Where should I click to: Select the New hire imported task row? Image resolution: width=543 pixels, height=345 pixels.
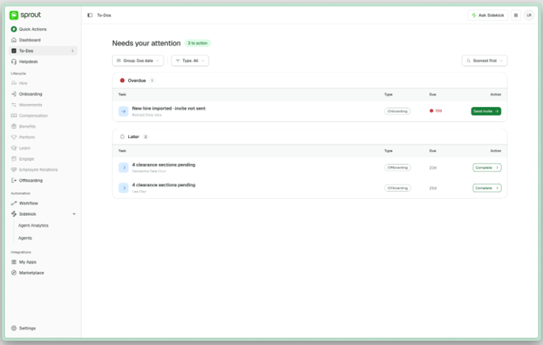[310, 111]
